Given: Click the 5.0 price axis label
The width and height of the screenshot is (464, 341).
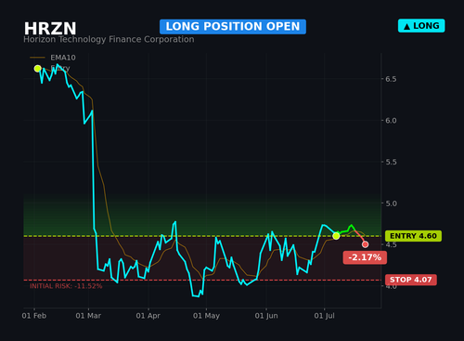Looking at the screenshot, I should click(x=391, y=203).
